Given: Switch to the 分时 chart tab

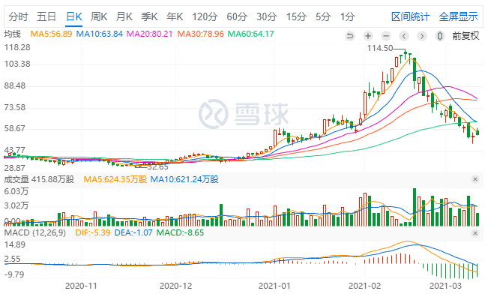Looking at the screenshot, I should [x=18, y=16].
